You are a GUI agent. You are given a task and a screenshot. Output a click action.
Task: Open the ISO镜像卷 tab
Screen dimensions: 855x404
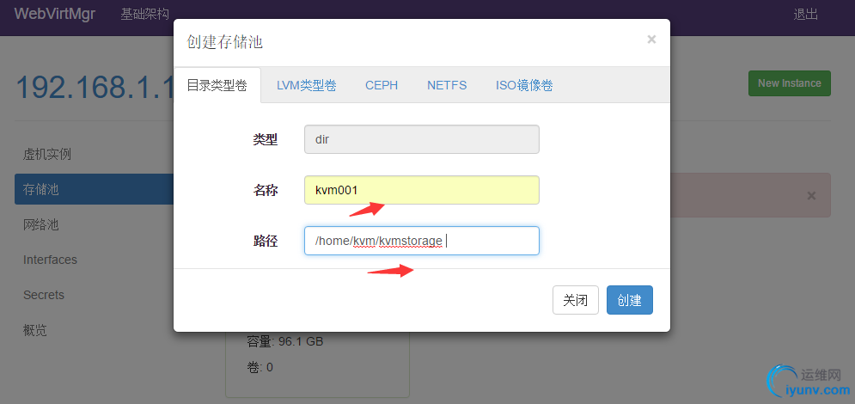(x=524, y=85)
